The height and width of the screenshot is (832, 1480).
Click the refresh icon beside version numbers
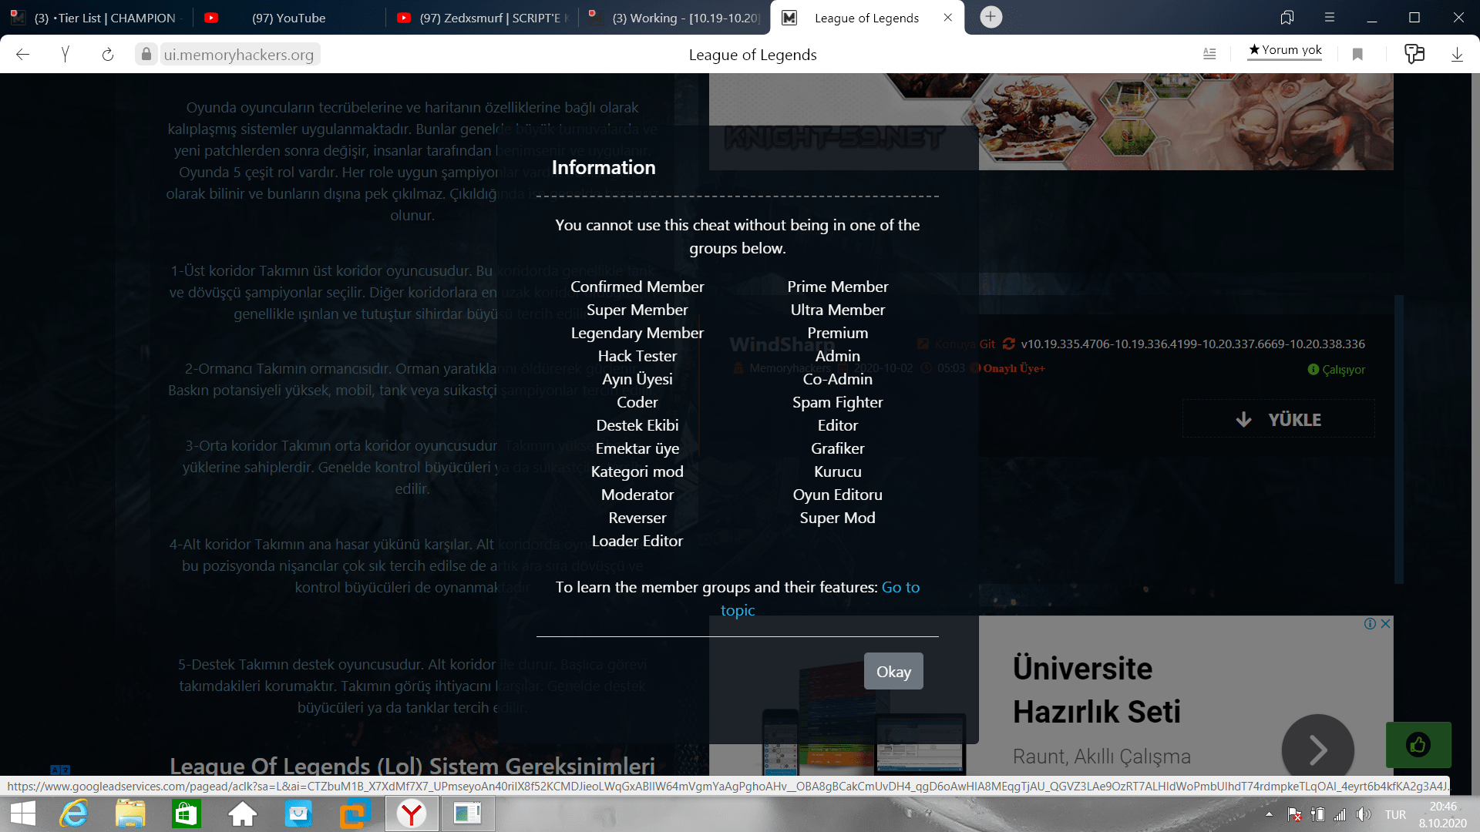point(1008,344)
